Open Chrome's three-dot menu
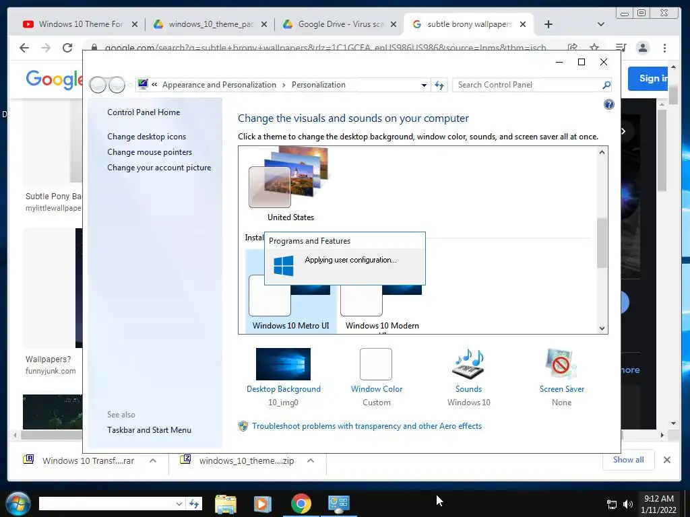This screenshot has width=690, height=517. click(x=664, y=48)
